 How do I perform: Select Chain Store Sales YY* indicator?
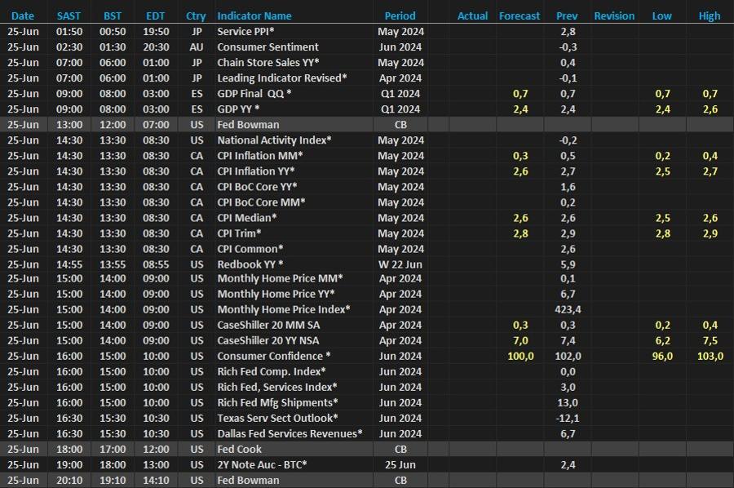coord(268,62)
